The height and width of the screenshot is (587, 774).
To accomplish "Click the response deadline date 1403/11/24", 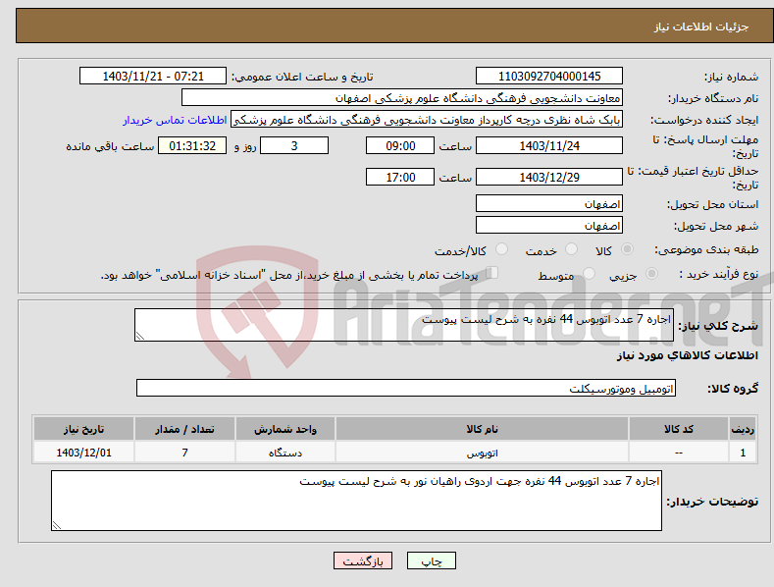I will tap(549, 145).
